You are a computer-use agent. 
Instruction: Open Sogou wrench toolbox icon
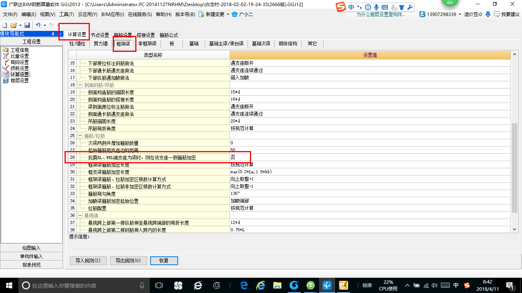[410, 7]
